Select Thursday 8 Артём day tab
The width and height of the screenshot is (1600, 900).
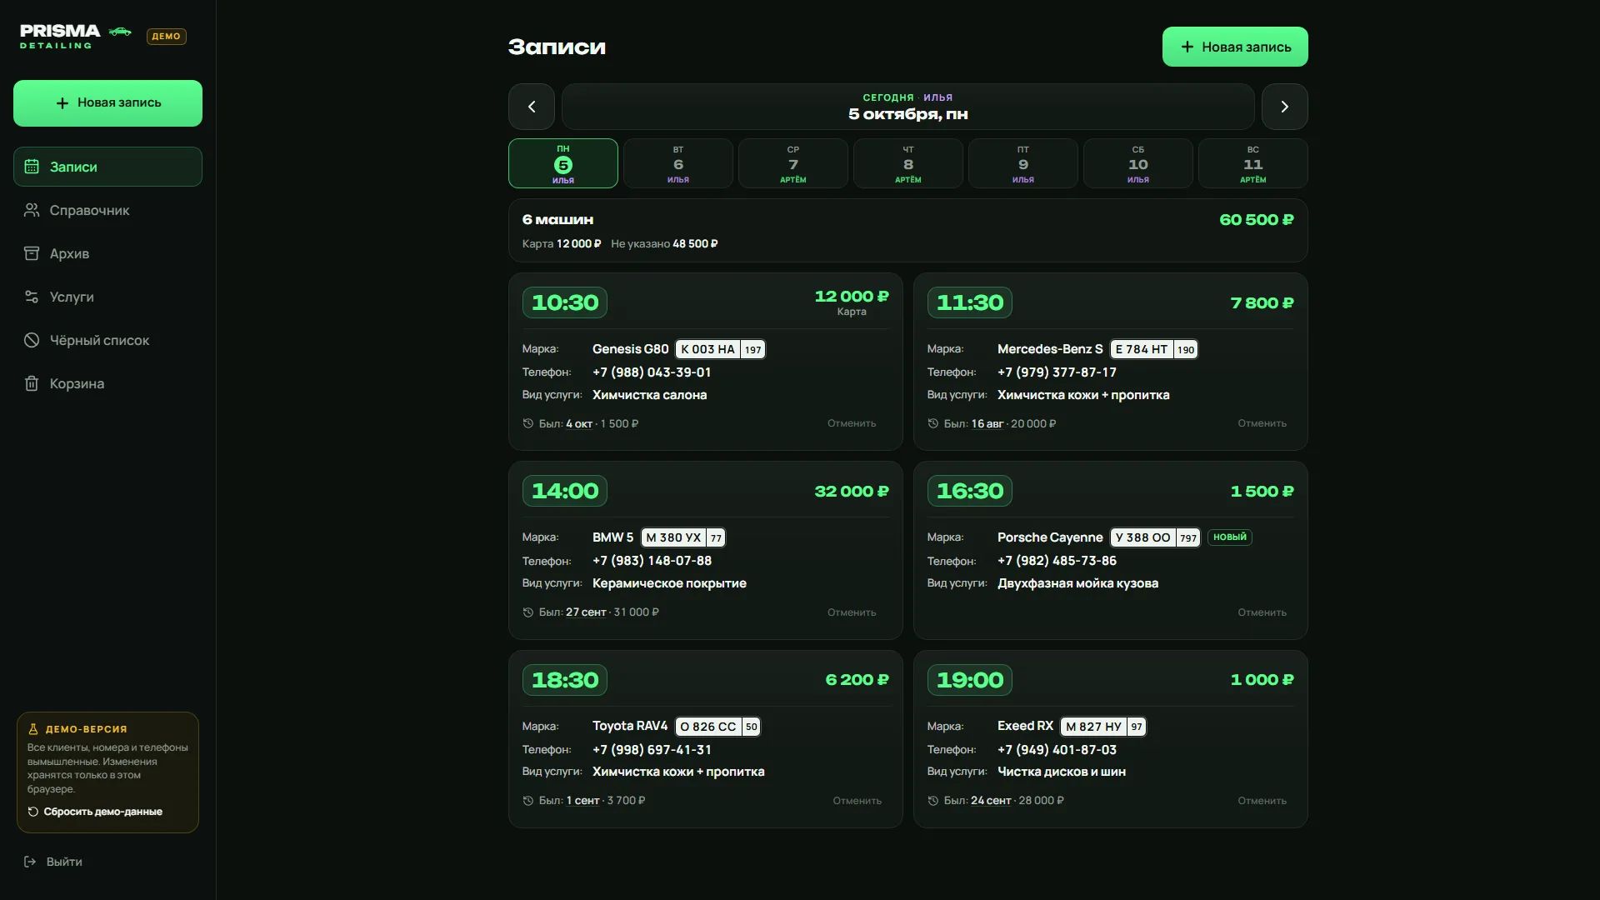click(x=908, y=163)
